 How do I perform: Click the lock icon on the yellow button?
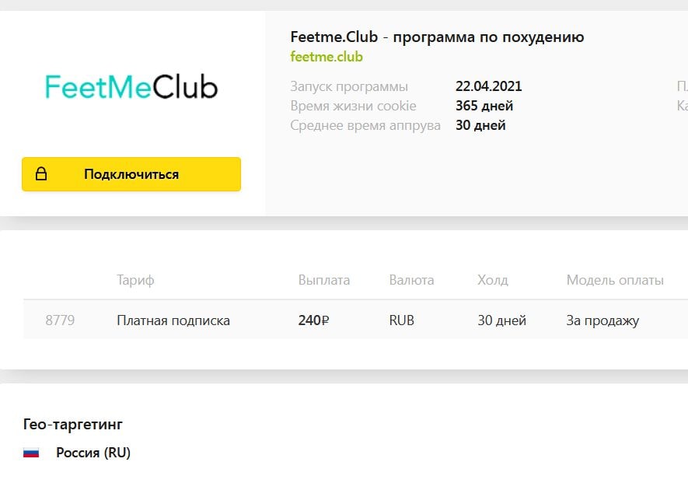[x=40, y=174]
